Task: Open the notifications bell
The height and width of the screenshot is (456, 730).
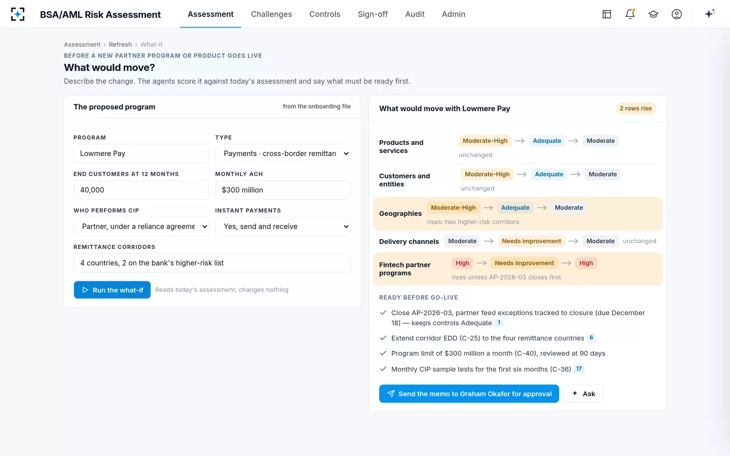Action: coord(630,14)
